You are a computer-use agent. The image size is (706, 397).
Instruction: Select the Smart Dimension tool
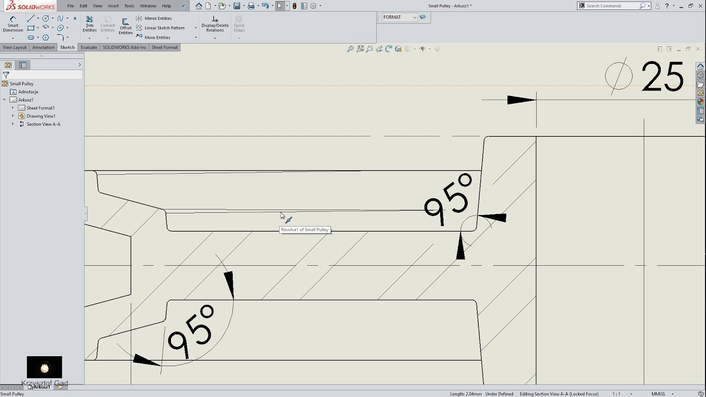(x=13, y=24)
